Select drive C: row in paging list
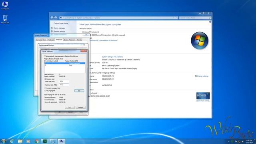The height and width of the screenshot is (144, 256). pyautogui.click(x=65, y=63)
